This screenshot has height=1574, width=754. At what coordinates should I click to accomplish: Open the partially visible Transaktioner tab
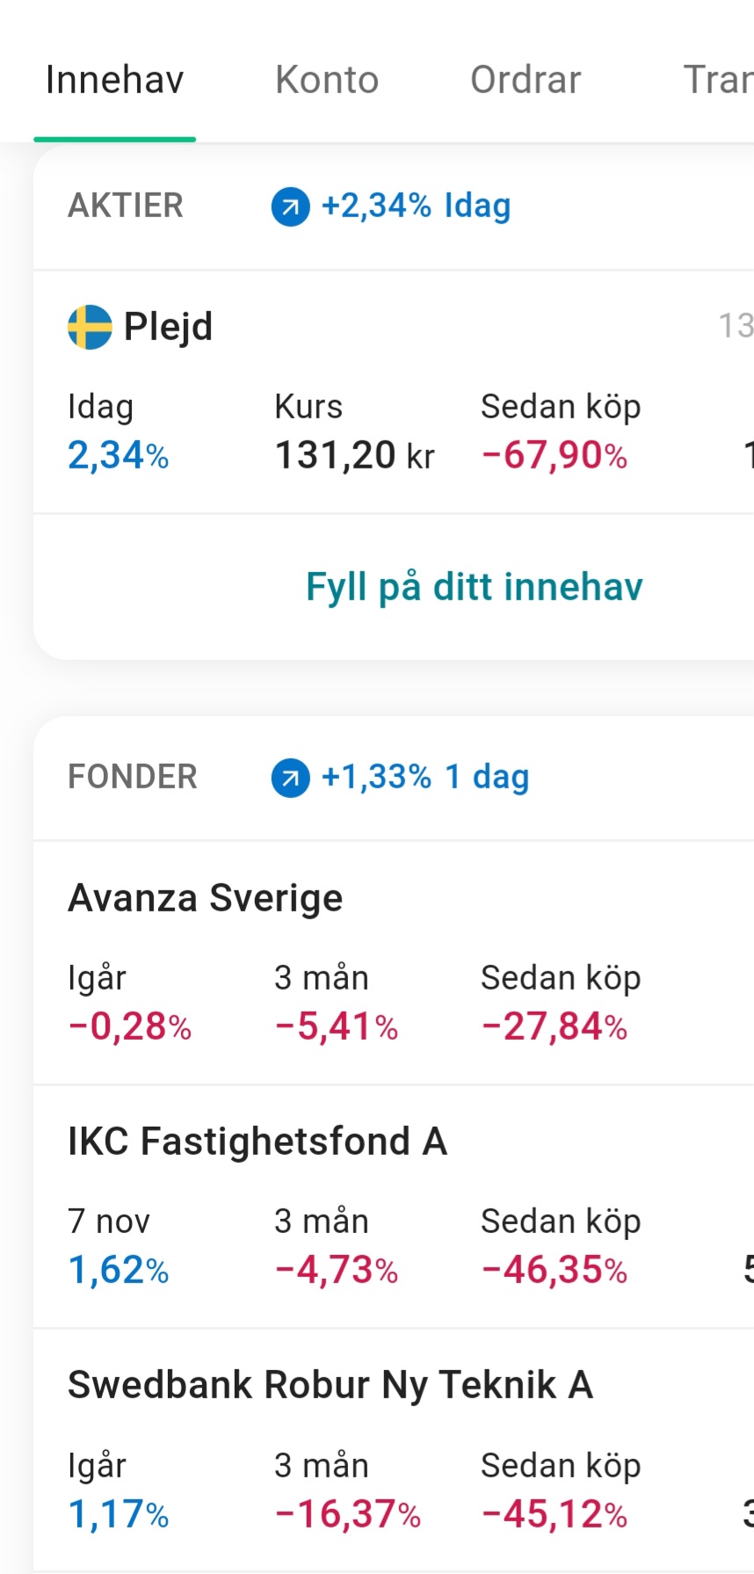click(x=718, y=80)
